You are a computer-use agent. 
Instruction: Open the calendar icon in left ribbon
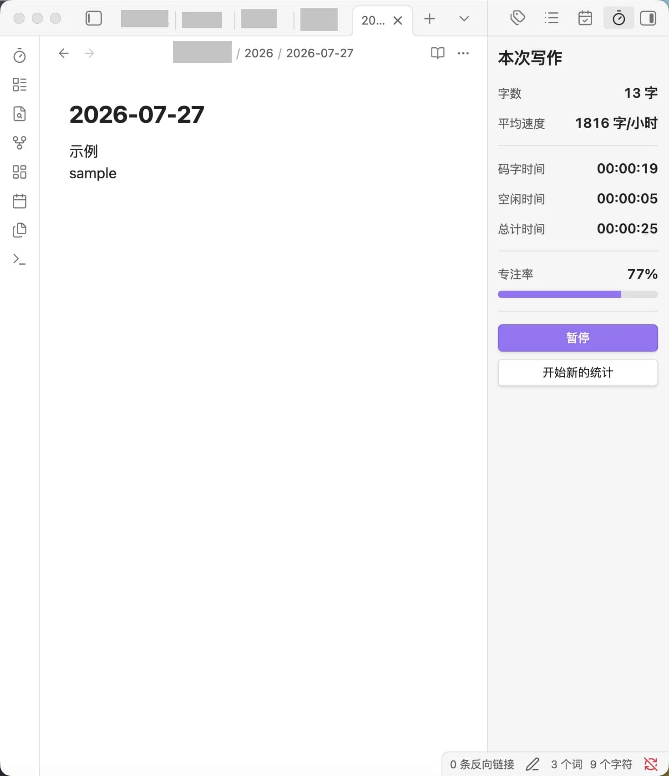pos(20,201)
